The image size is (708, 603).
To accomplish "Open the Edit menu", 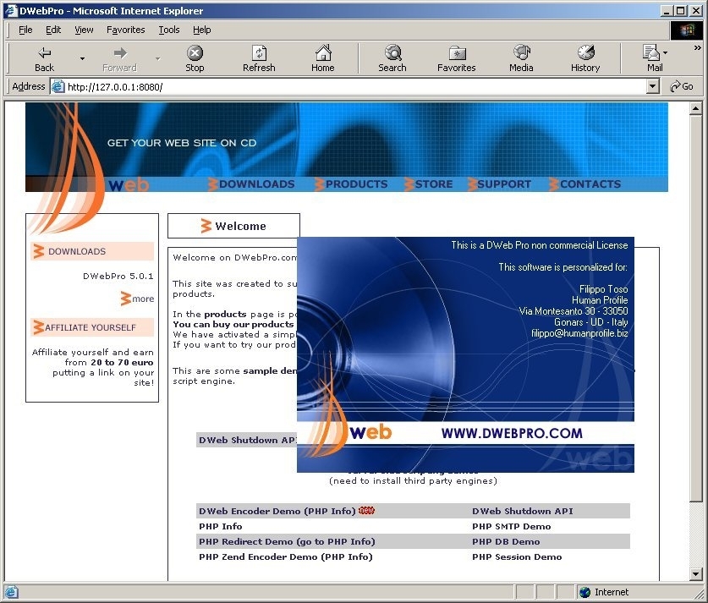I will (x=52, y=30).
